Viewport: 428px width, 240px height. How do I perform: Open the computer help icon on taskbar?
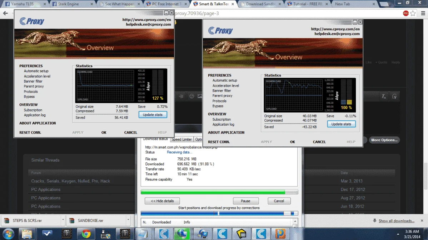pyautogui.click(x=202, y=234)
